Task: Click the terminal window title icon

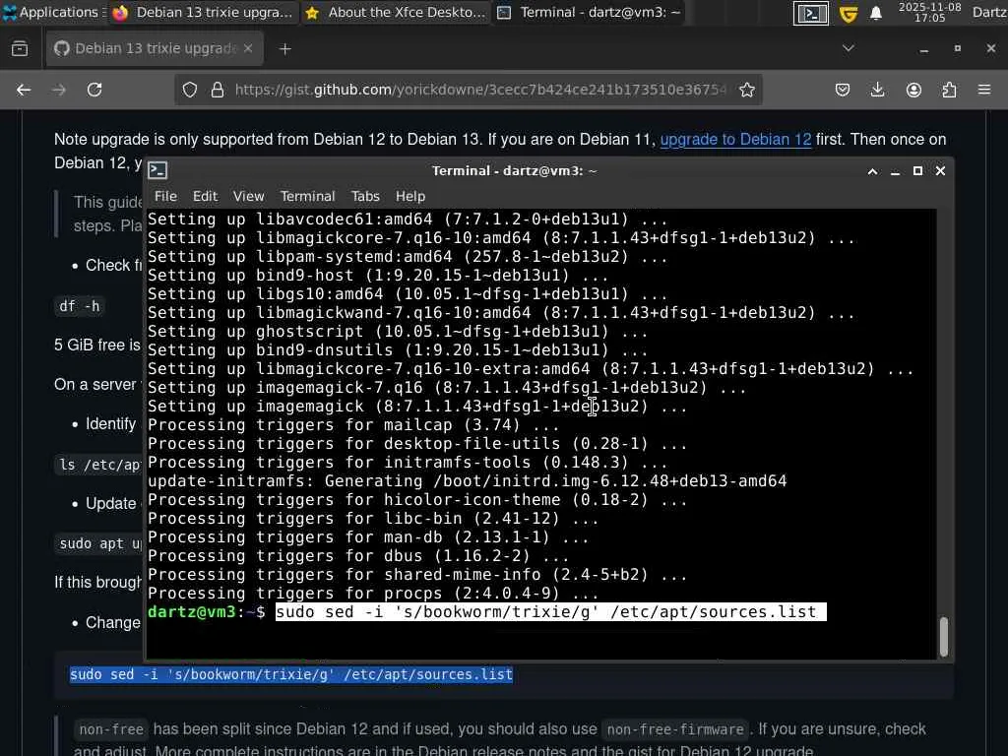Action: coord(158,170)
